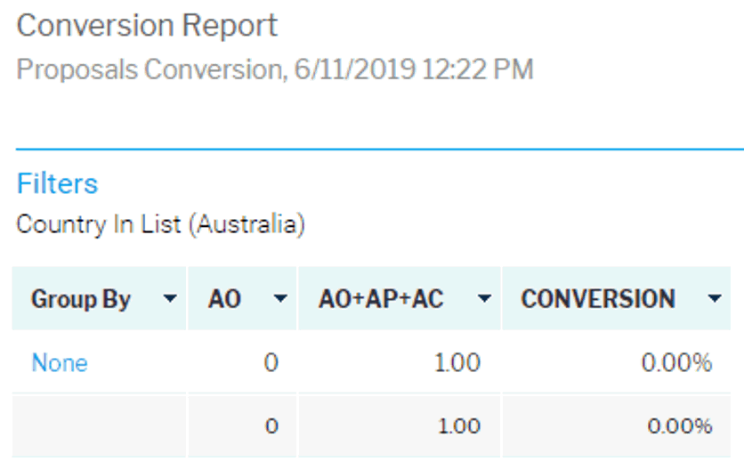Expand the AO+AP+AC column dropdown arrow
Screen dimensions: 744x462
pyautogui.click(x=484, y=299)
